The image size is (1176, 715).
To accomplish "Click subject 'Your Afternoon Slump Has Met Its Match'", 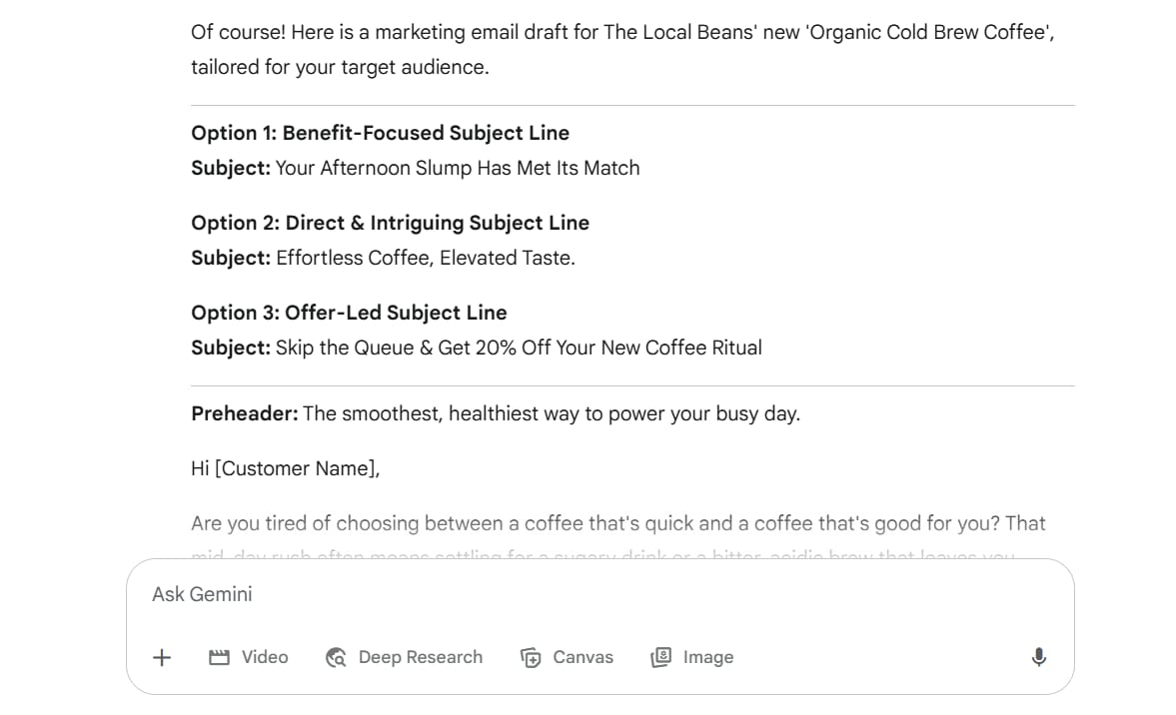I will point(458,168).
